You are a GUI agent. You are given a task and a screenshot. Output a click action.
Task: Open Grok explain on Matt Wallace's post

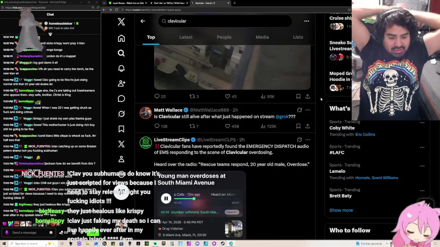tap(299, 110)
